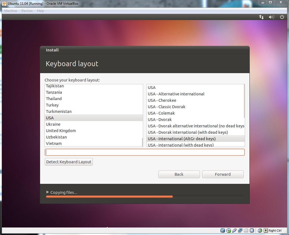Open the power session menu icon
289x235 pixels.
pyautogui.click(x=282, y=17)
